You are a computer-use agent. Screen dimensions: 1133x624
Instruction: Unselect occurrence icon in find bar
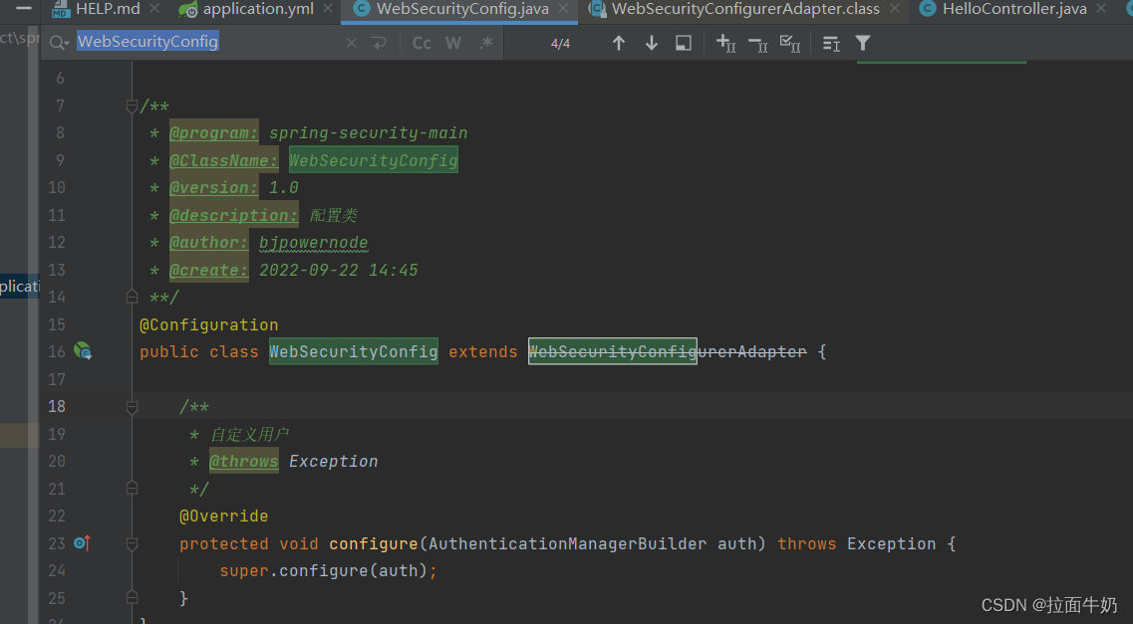758,45
